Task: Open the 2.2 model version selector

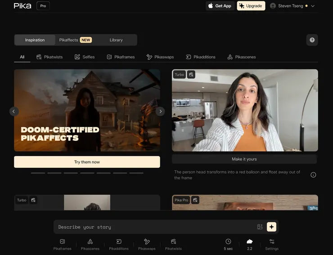Action: (x=250, y=245)
